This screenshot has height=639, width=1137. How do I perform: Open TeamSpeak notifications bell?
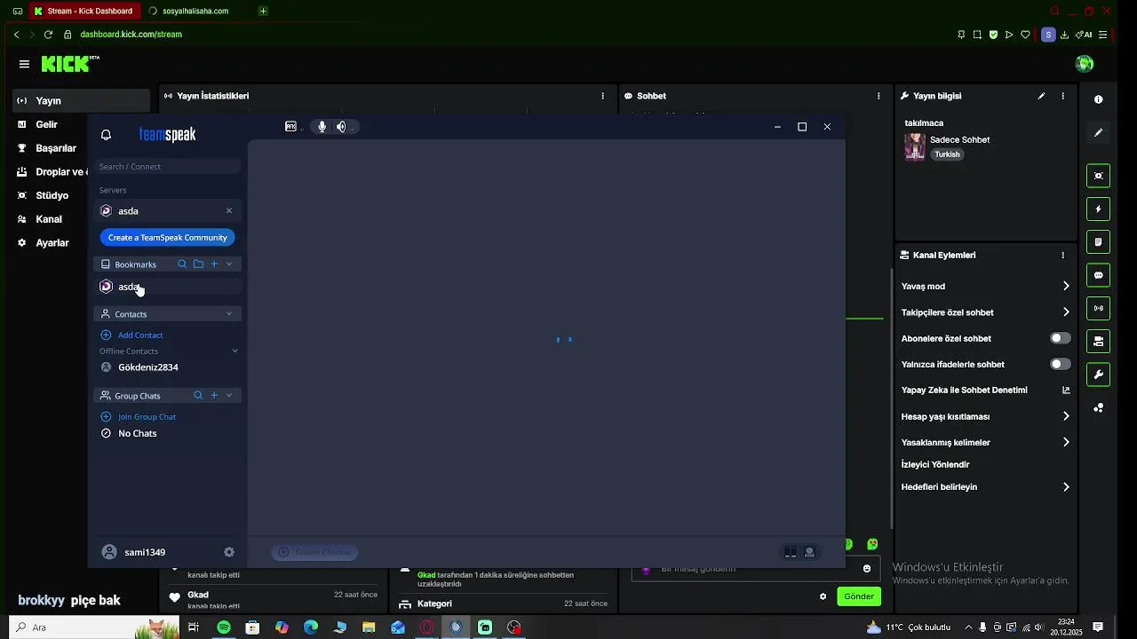(106, 135)
